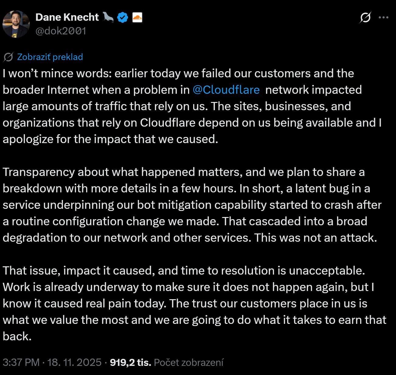This screenshot has width=396, height=375.
Task: Click the Zobraziť preklad translation link
Action: (50, 57)
